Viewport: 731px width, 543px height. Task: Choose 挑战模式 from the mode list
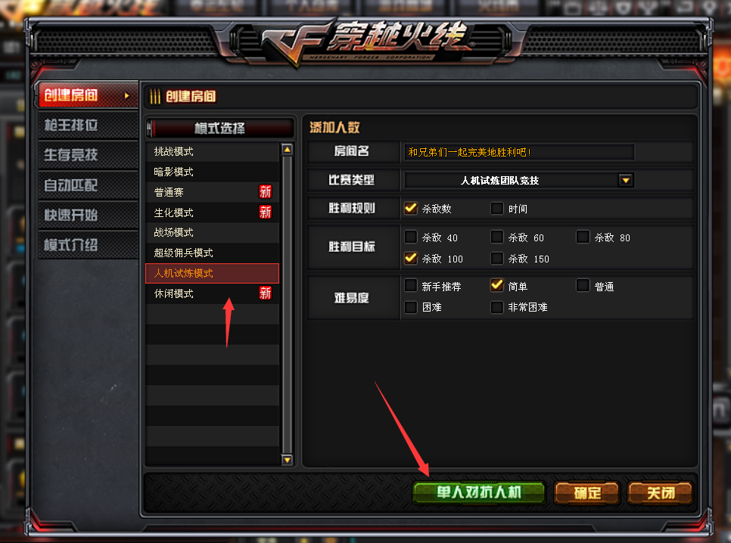pos(212,151)
